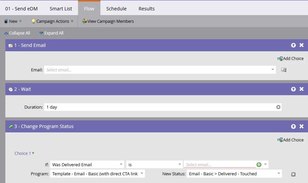Click the New document icon

click(x=6, y=21)
